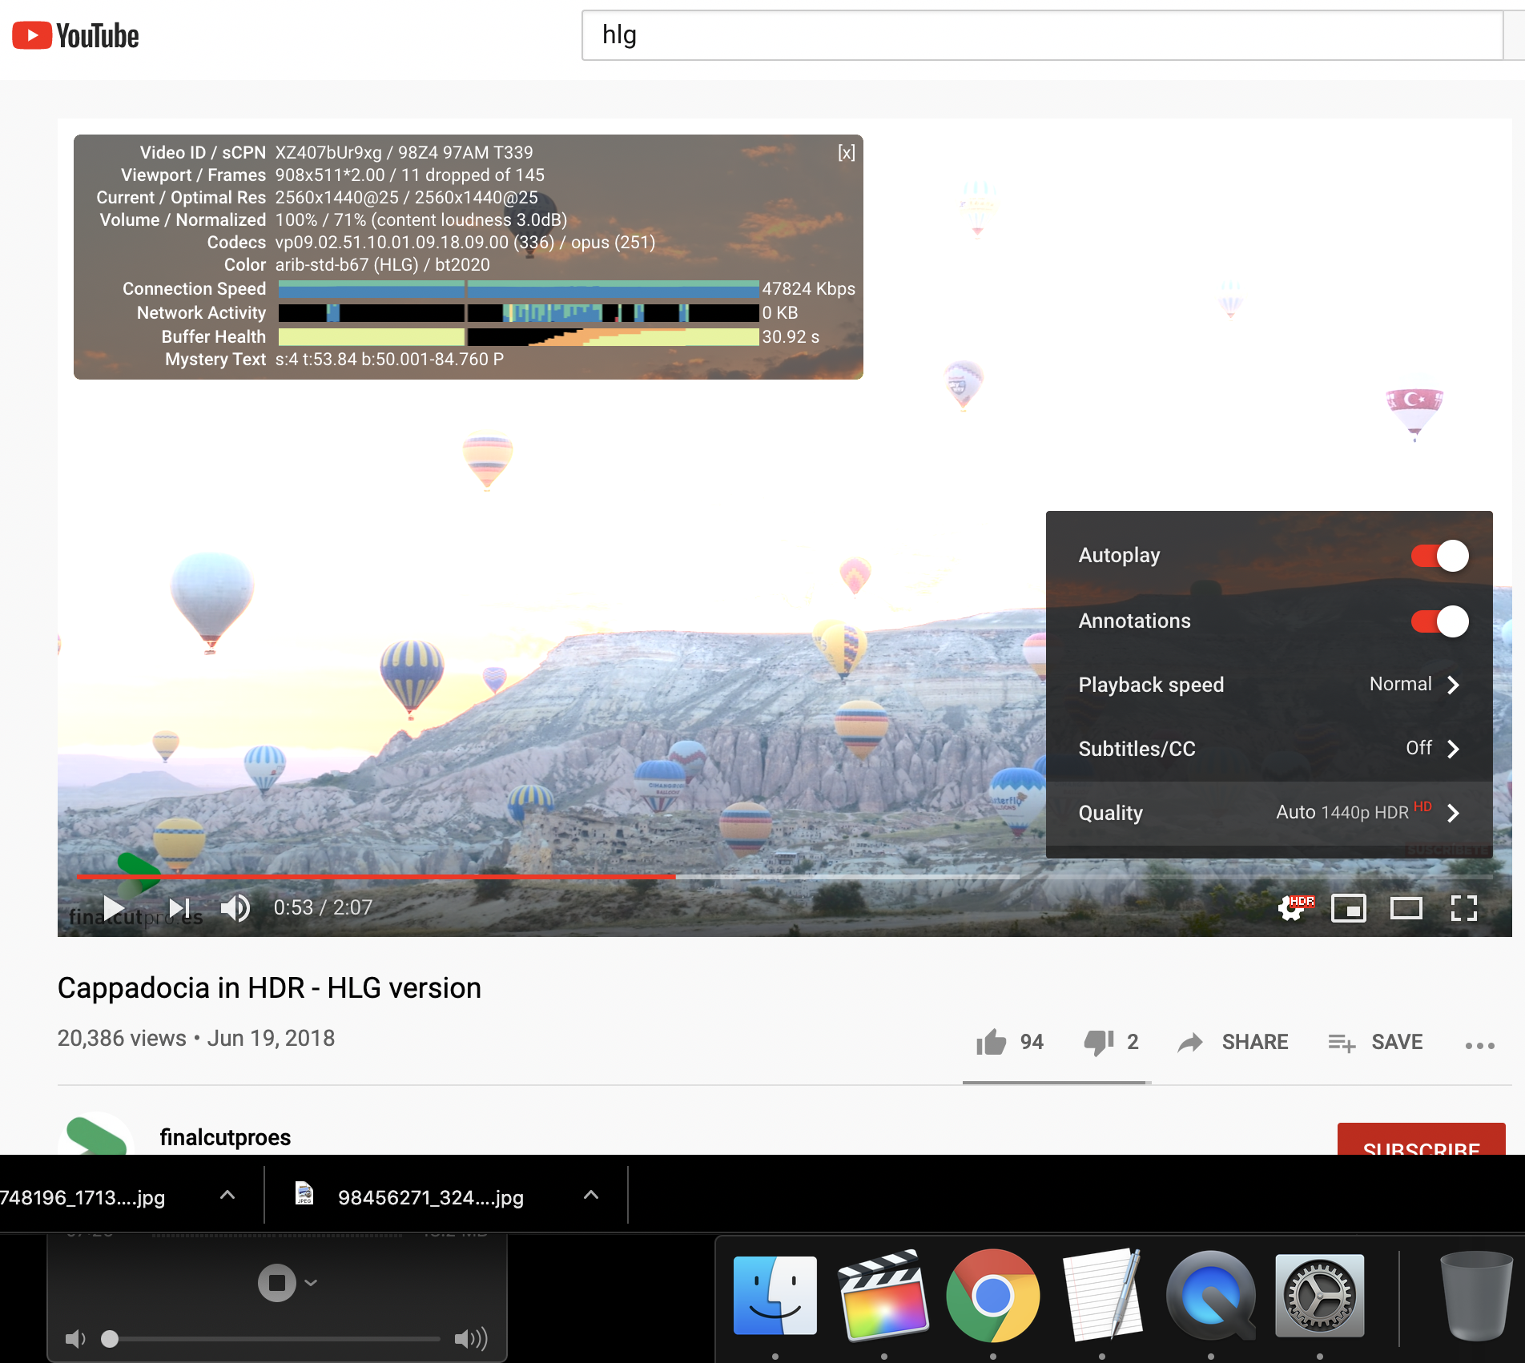Like the video with thumbs up
The width and height of the screenshot is (1525, 1363).
(992, 1042)
